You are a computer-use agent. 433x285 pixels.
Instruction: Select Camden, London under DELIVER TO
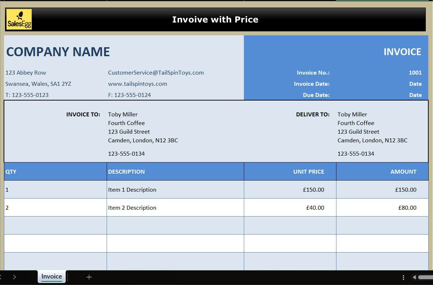coord(372,140)
